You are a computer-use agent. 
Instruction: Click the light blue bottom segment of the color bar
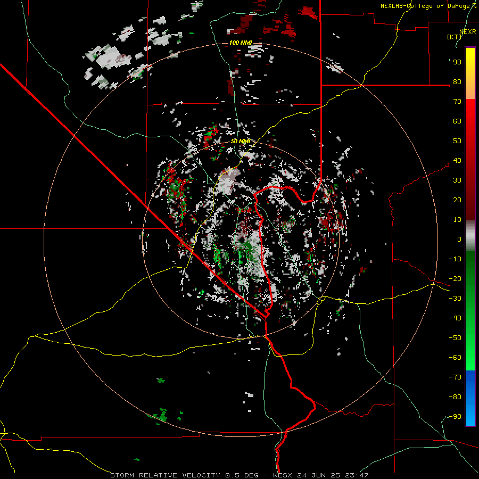(470, 414)
